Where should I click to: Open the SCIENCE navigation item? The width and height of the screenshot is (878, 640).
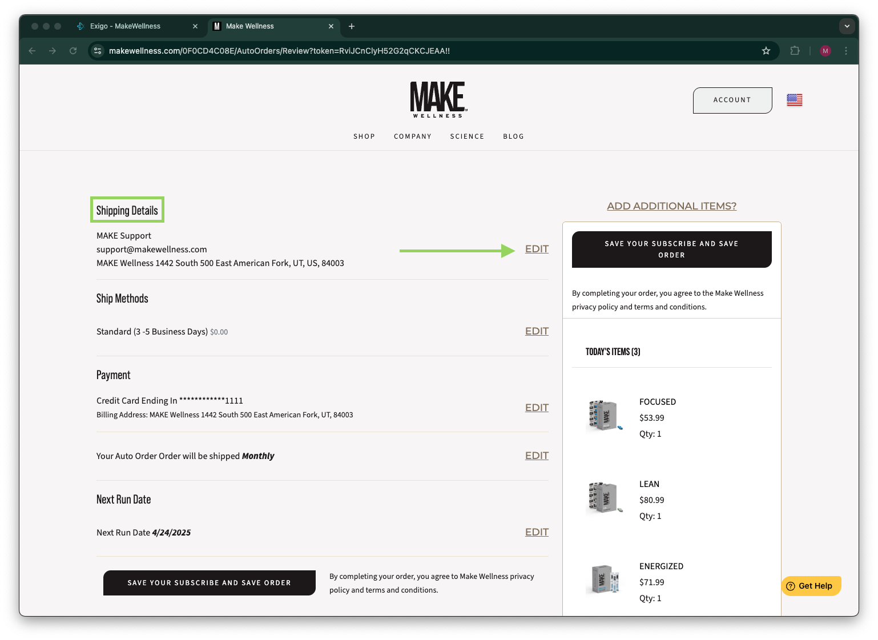[467, 136]
